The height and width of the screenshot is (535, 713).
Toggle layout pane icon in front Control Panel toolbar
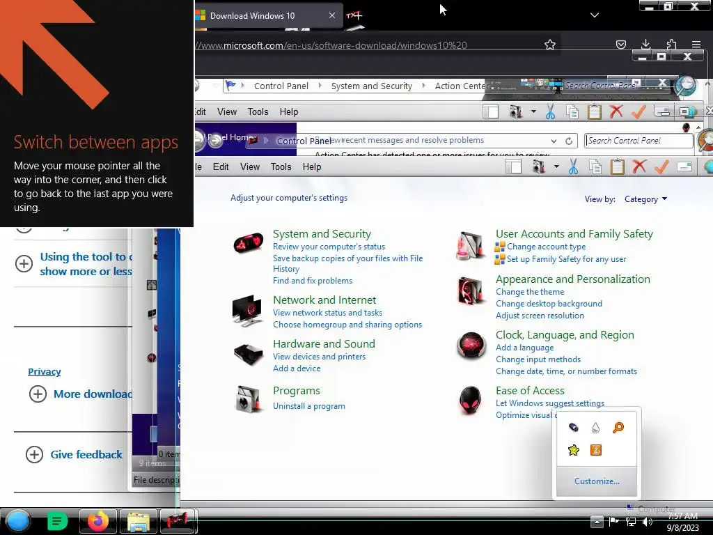click(514, 166)
